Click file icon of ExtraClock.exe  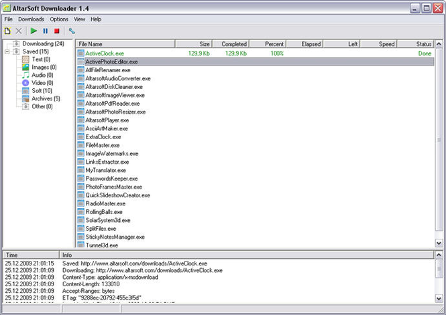(x=80, y=137)
